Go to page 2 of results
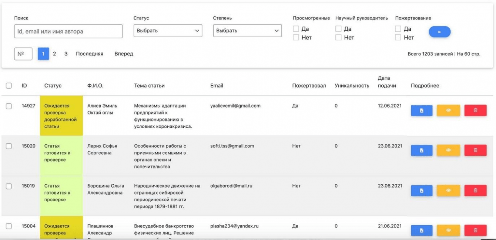496x240 pixels. [x=54, y=54]
